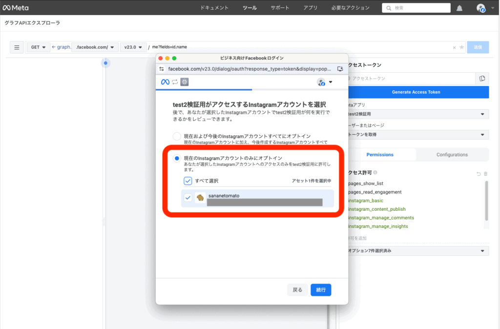
Task: Click the Meta logo in header
Action: pyautogui.click(x=16, y=8)
